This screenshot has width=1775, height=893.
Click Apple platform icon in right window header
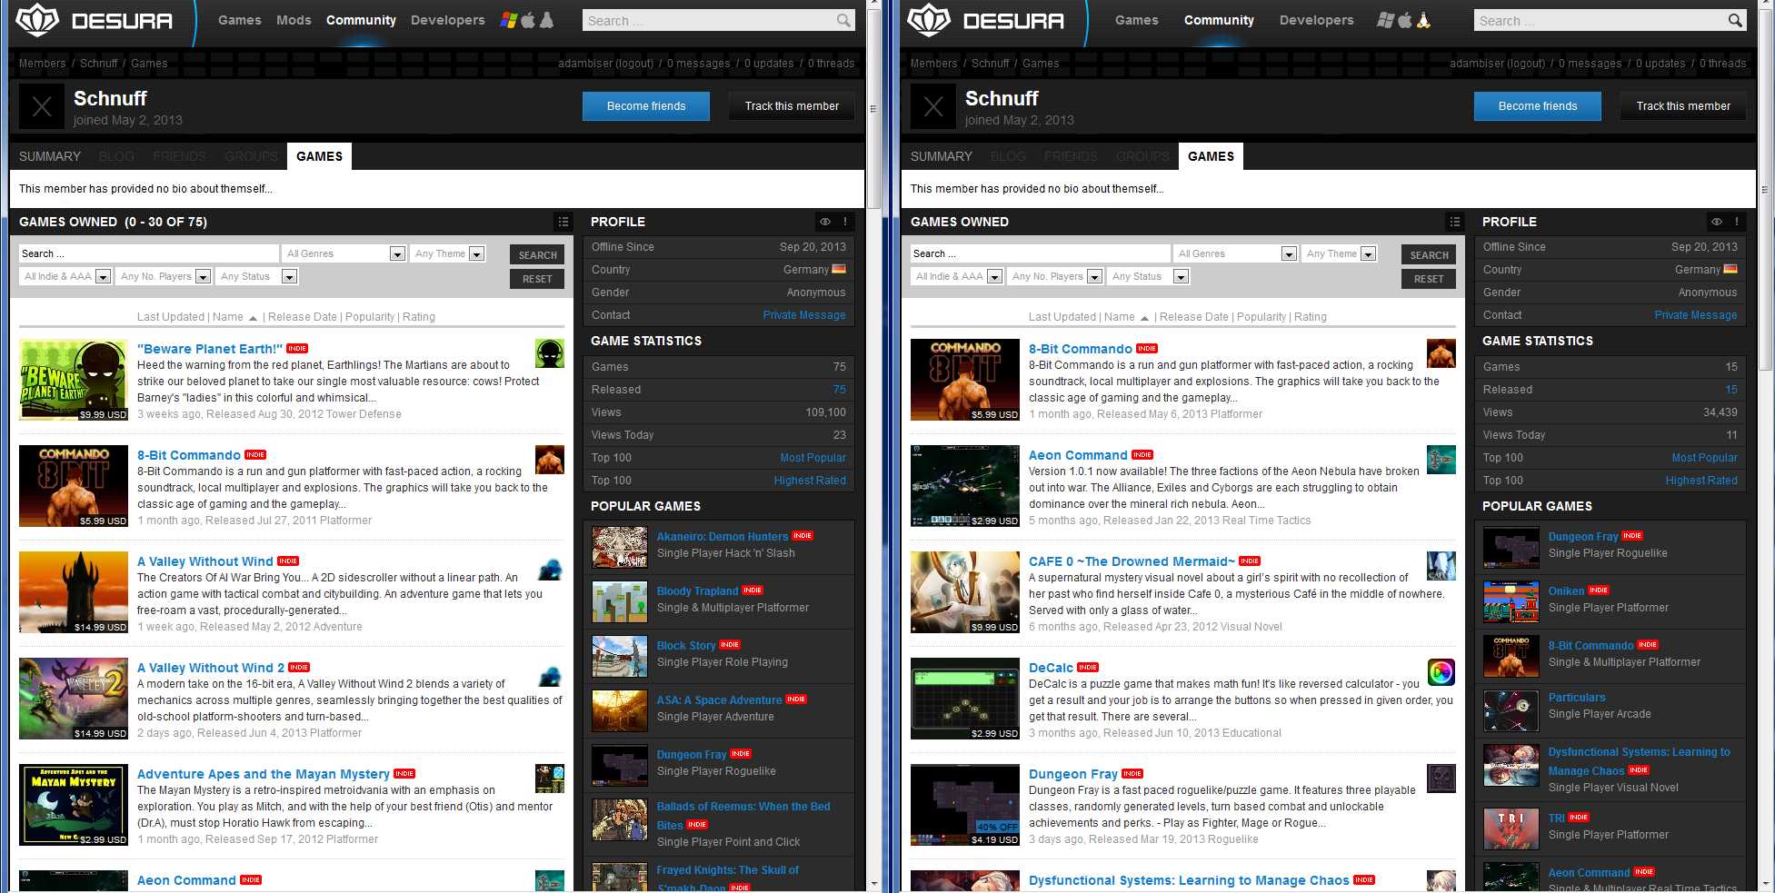point(1405,20)
